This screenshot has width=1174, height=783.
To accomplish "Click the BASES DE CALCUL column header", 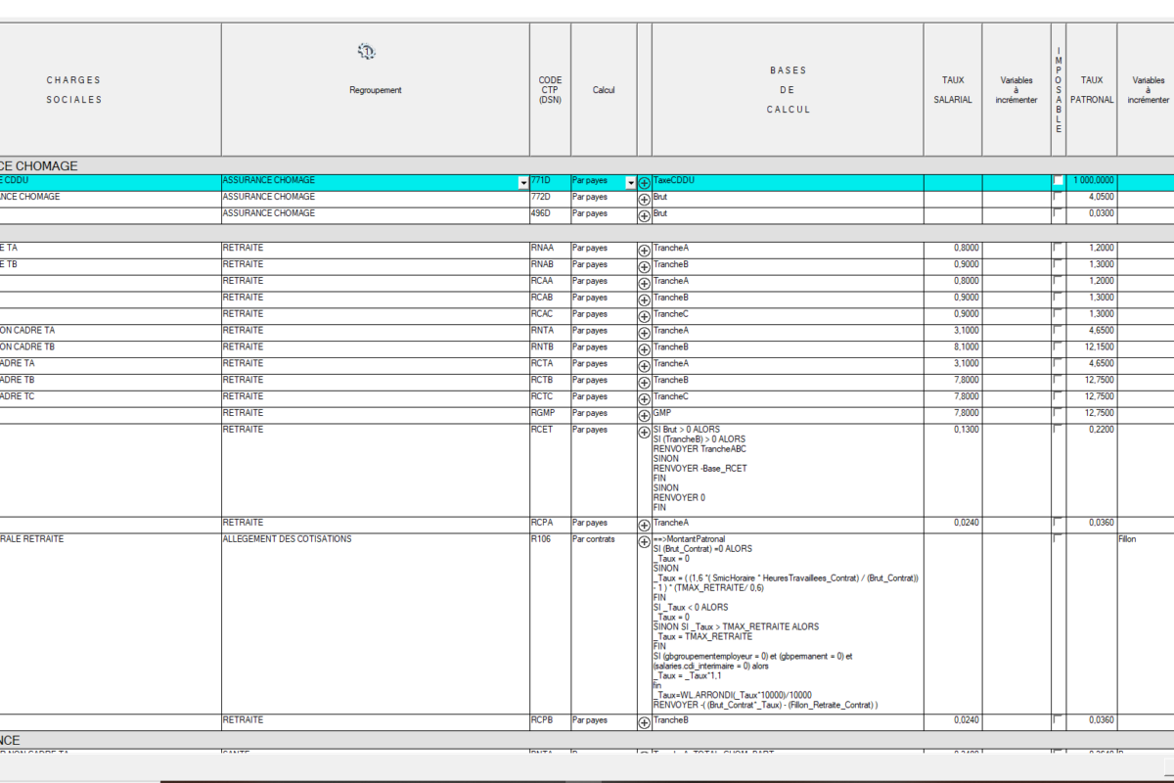I will point(788,90).
